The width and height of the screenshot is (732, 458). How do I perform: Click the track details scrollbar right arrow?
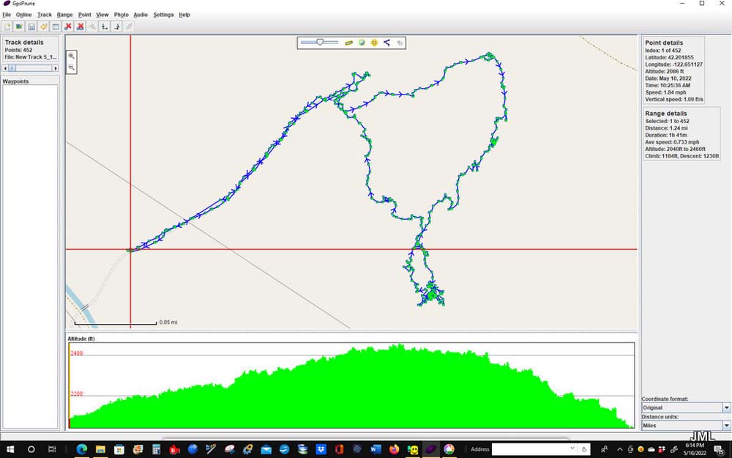click(x=56, y=68)
